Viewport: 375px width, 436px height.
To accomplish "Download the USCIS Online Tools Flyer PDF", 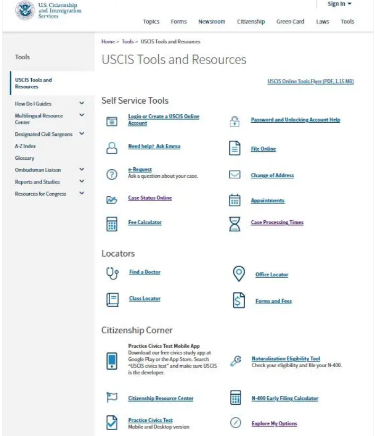I will (310, 81).
